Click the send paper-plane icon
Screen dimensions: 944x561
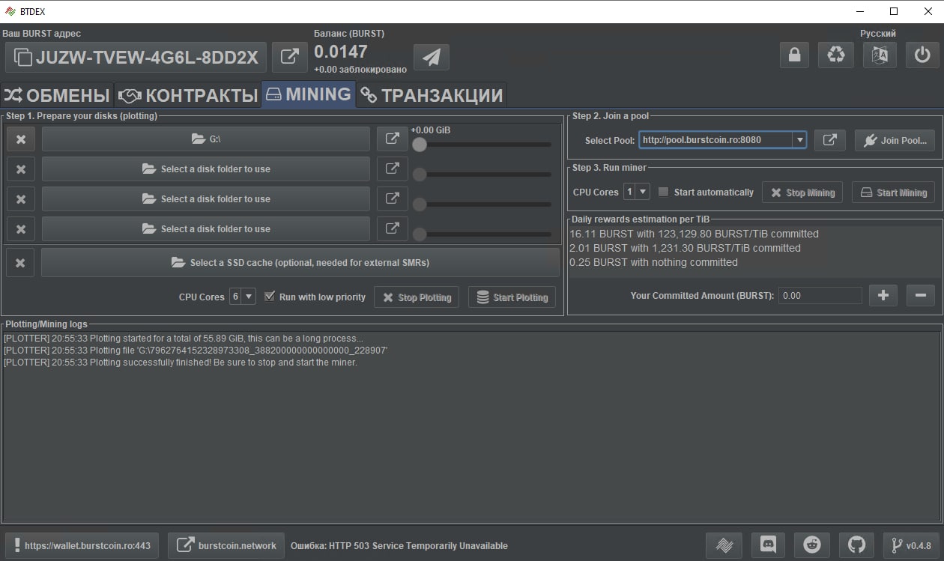(432, 57)
